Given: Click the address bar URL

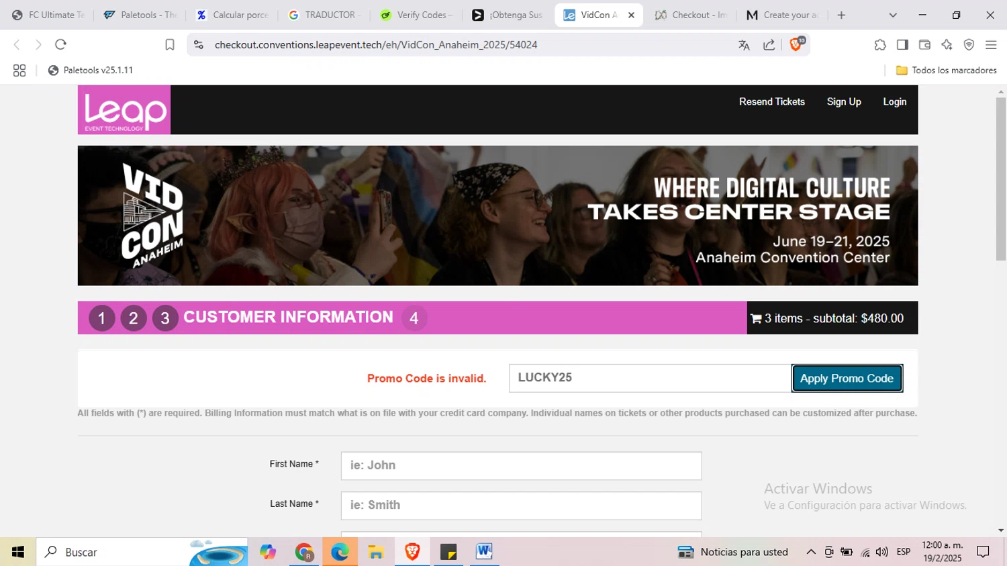Looking at the screenshot, I should 376,45.
